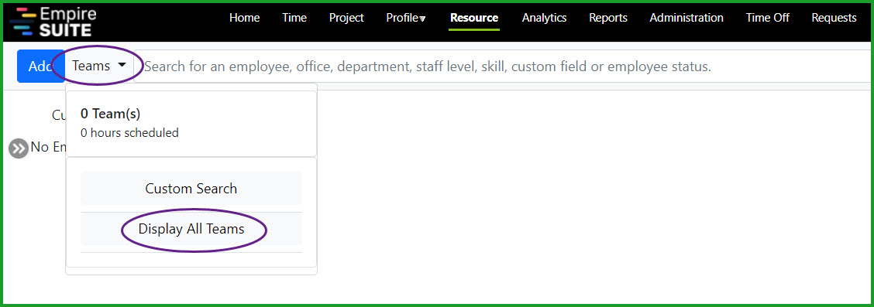Open the Requests menu
The width and height of the screenshot is (874, 307).
[x=834, y=18]
